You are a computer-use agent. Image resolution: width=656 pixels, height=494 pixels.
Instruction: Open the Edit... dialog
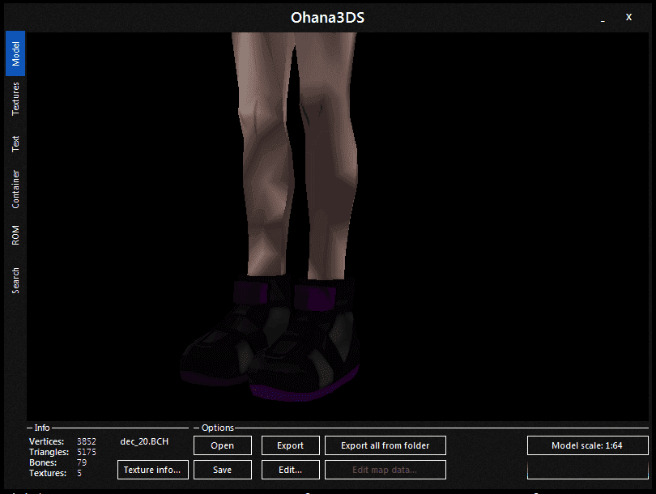(291, 470)
